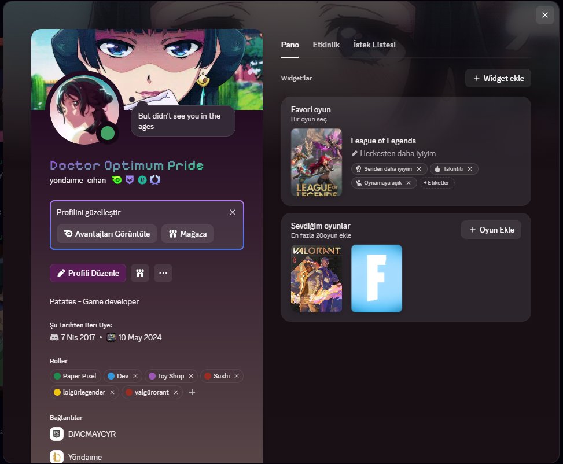Viewport: 563px width, 464px height.
Task: Click 'Bir oyun seç' under Favori oyun
Action: (309, 119)
